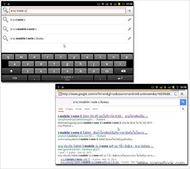The height and width of the screenshot is (169, 190).
Task: Tap the clock showing 21:10 in the lower phone's status bar
Action: click(183, 87)
